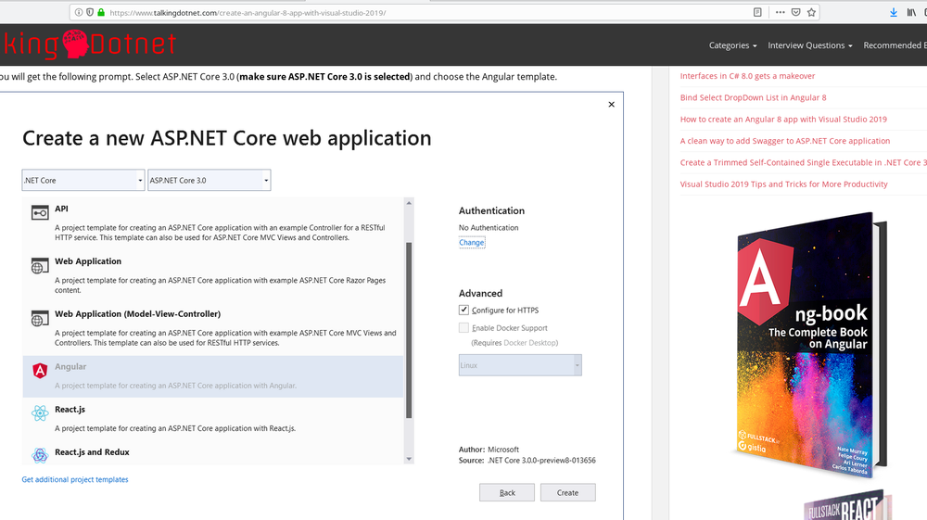Screen dimensions: 927x520
Task: Click the bookmark star in the address bar
Action: click(x=811, y=13)
